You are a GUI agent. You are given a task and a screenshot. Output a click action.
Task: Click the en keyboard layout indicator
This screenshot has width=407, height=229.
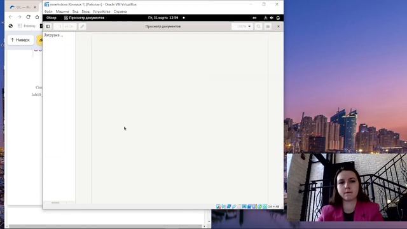coord(254,18)
